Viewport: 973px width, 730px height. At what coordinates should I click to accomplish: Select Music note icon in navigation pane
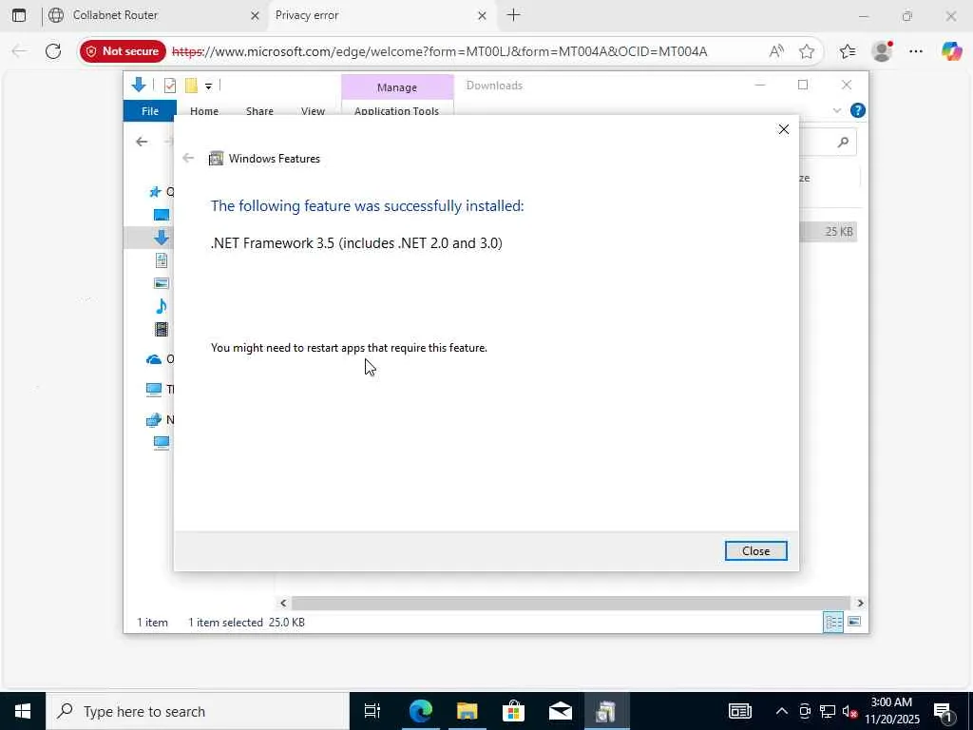click(x=162, y=306)
